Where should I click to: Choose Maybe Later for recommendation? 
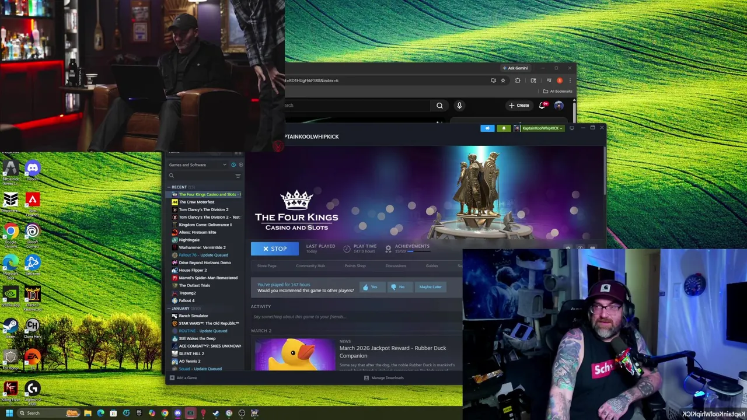coord(430,287)
